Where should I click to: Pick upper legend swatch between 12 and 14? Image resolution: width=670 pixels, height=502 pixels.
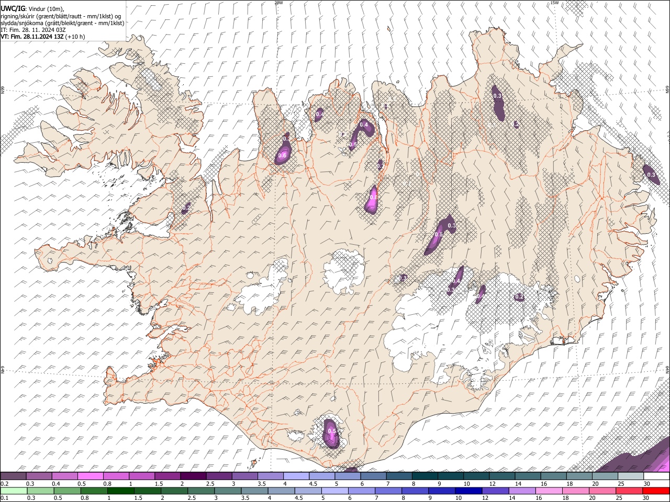tap(502, 476)
